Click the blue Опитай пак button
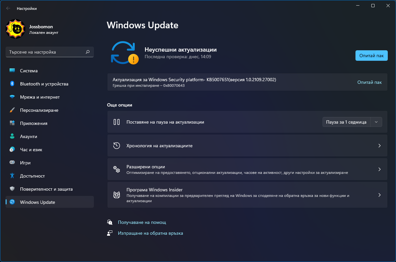This screenshot has height=262, width=396. [371, 56]
